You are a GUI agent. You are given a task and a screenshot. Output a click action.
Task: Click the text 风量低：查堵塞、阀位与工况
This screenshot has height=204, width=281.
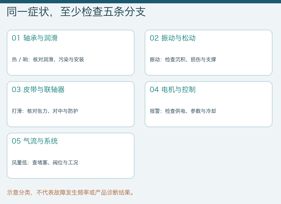tap(45, 163)
